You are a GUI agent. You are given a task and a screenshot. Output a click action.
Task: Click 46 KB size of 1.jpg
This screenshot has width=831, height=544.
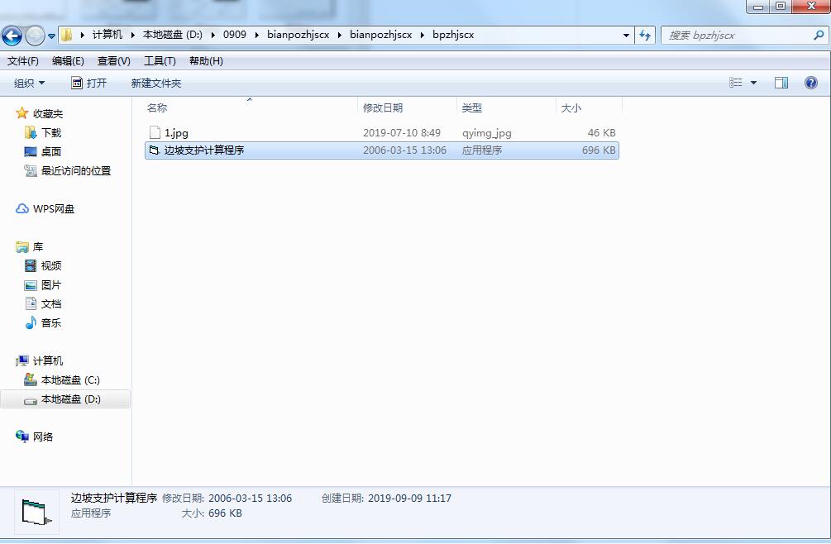coord(601,132)
